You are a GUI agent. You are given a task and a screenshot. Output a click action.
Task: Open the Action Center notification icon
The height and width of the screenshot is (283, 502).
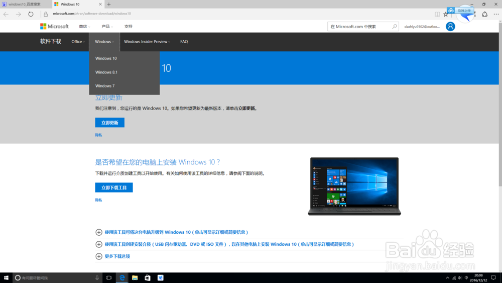click(x=493, y=277)
